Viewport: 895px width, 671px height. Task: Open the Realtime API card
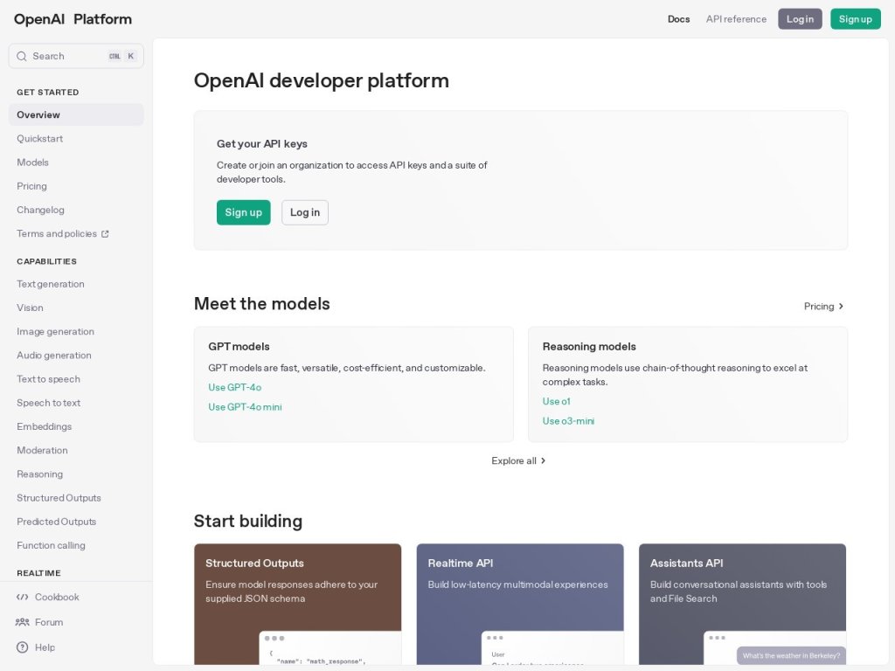click(x=520, y=604)
